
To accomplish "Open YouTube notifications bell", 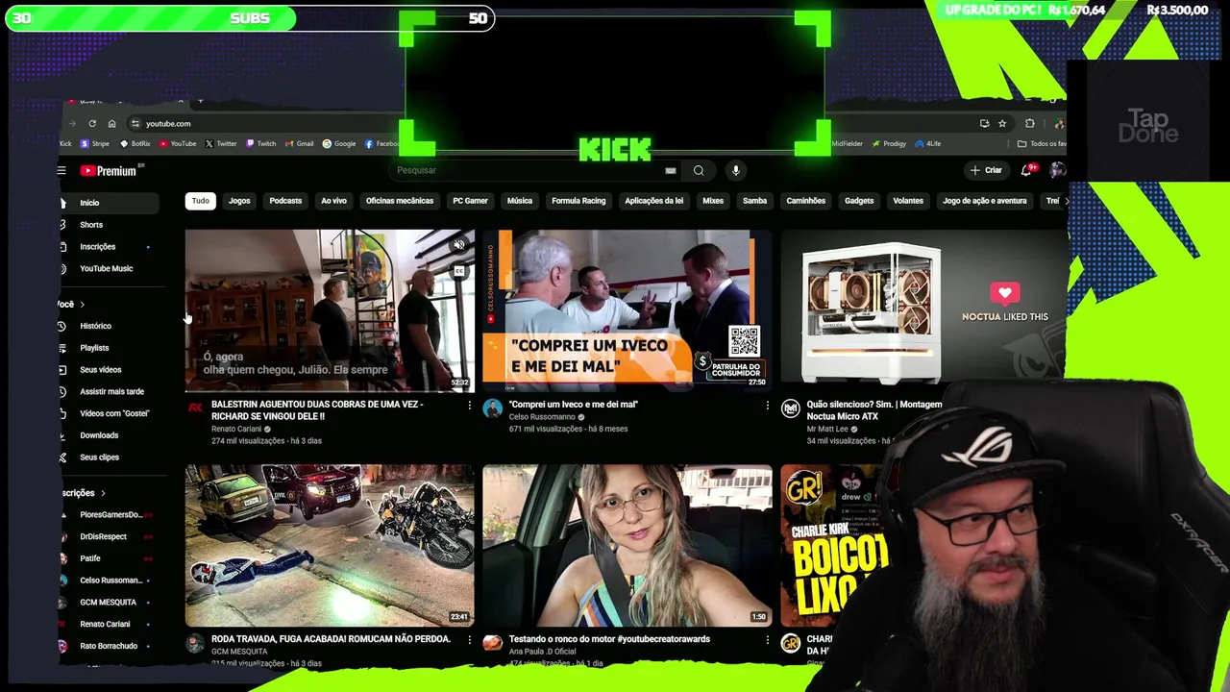I will tap(1026, 170).
